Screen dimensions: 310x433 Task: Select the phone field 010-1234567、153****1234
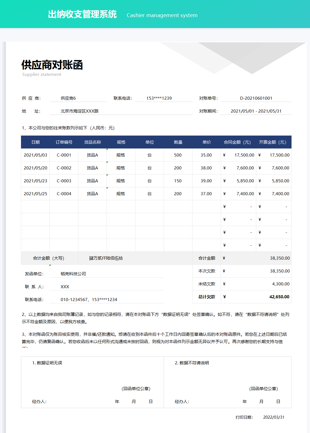pos(89,299)
